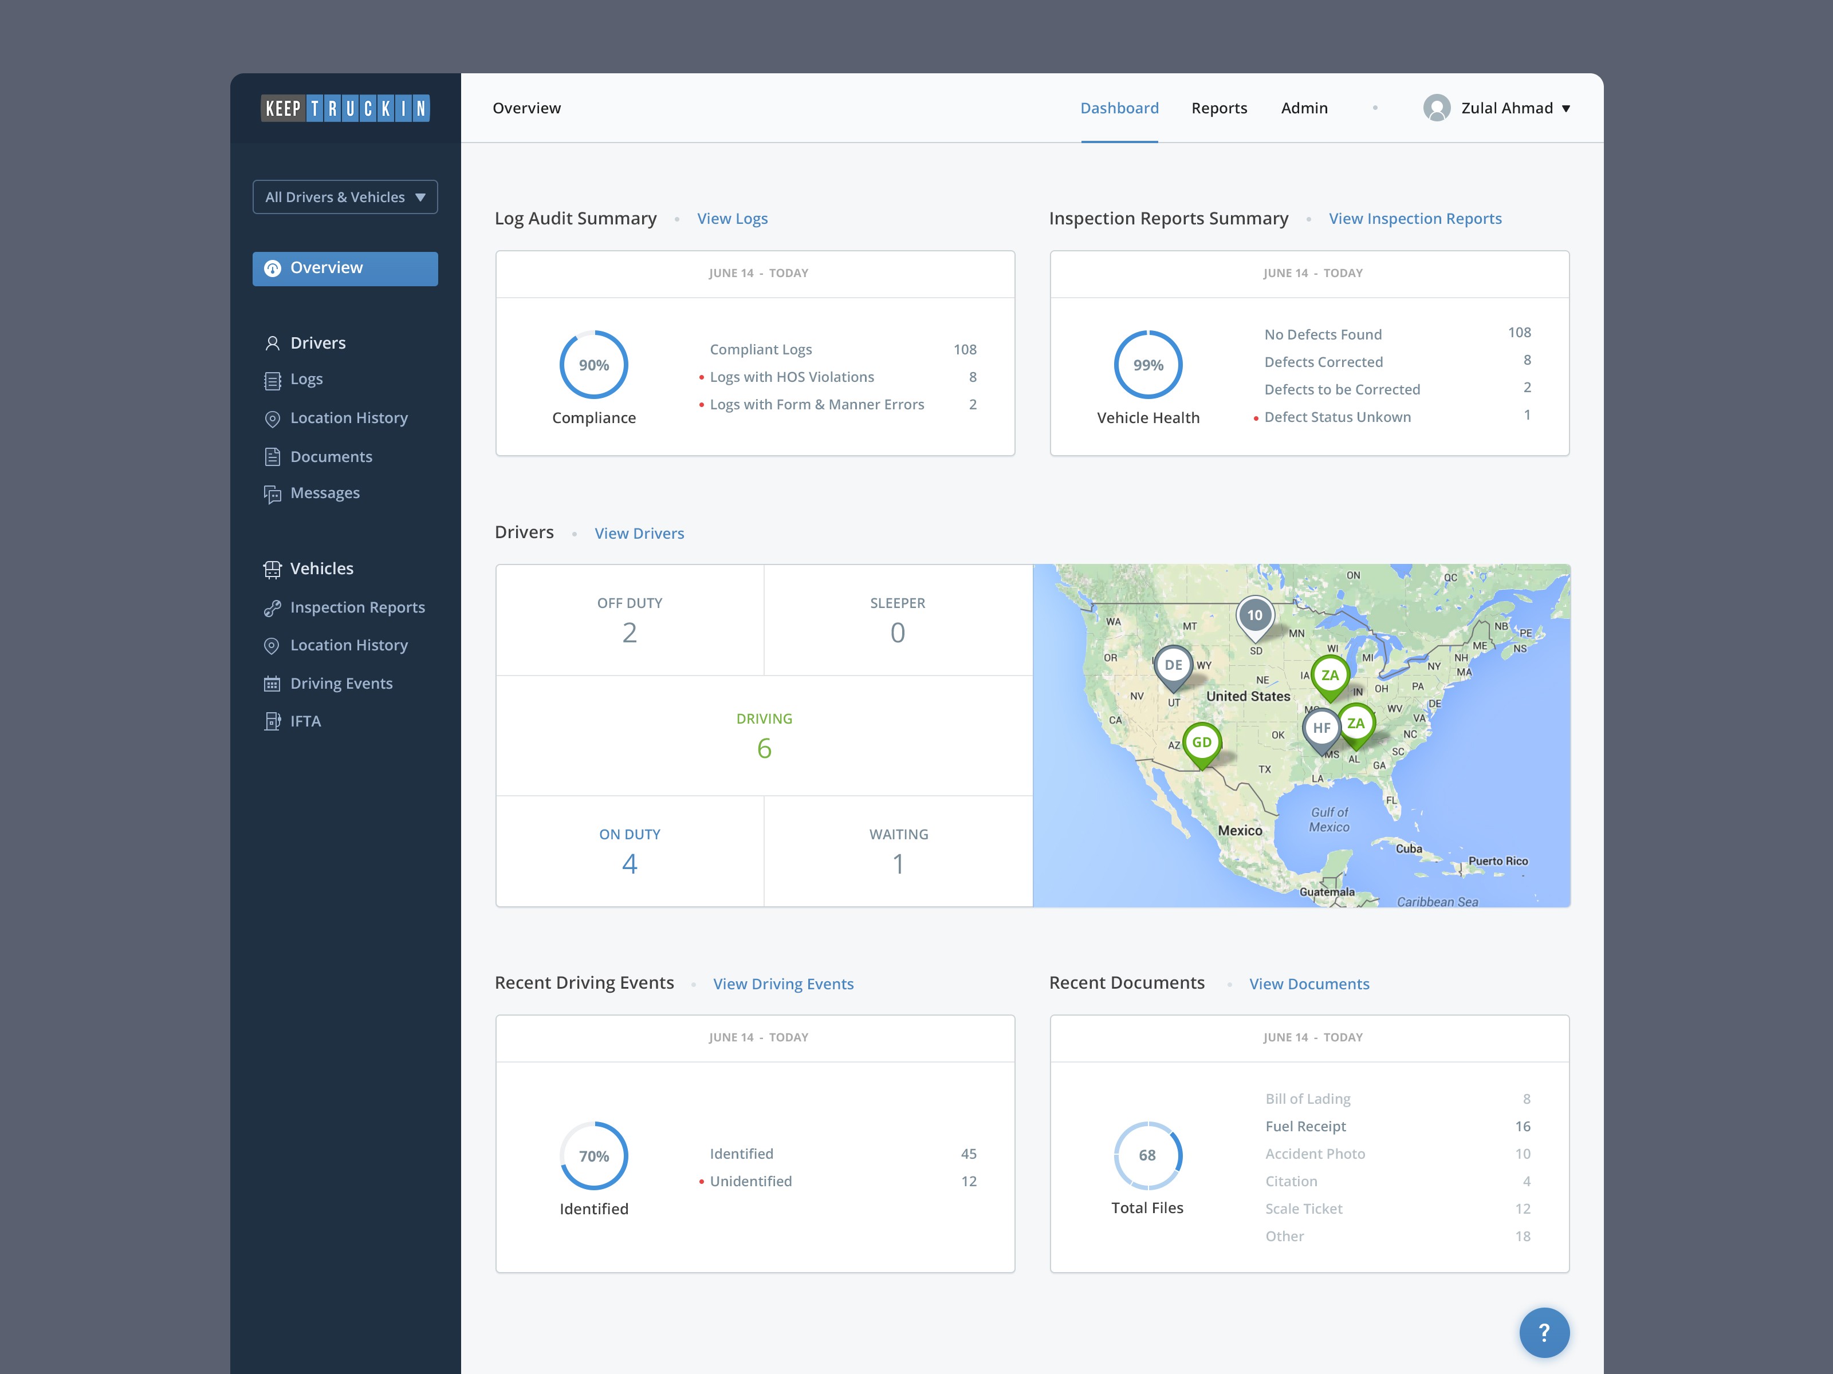Click the KeepTruckin logo
The width and height of the screenshot is (1833, 1374).
[345, 108]
